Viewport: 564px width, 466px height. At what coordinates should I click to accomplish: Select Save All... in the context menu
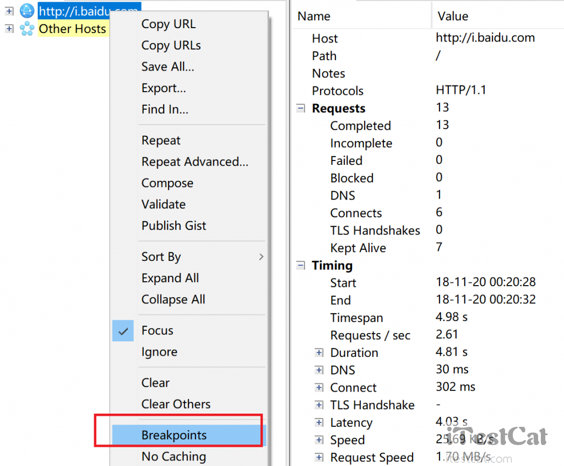pyautogui.click(x=189, y=67)
